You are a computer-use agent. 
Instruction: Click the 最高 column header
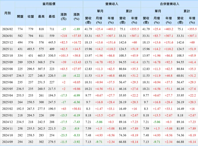[x=41, y=16]
